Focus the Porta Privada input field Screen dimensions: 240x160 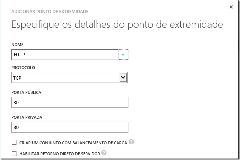click(70, 127)
